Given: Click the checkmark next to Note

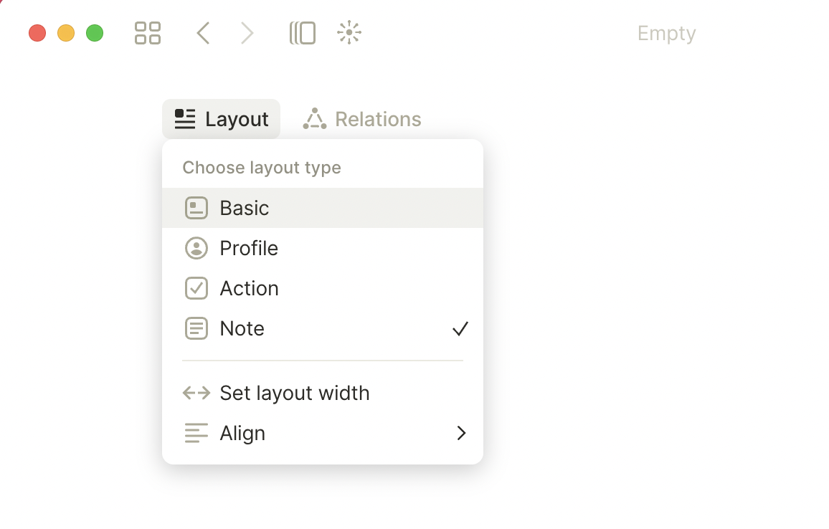Looking at the screenshot, I should [460, 329].
